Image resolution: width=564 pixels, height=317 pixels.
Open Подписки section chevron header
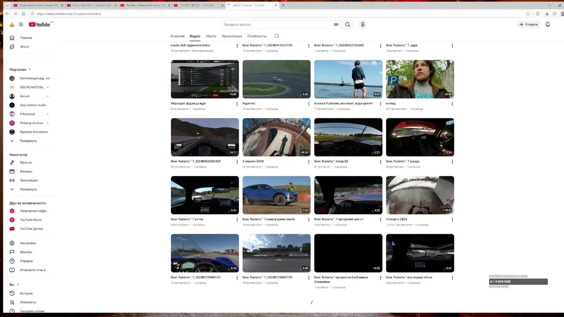pyautogui.click(x=20, y=70)
